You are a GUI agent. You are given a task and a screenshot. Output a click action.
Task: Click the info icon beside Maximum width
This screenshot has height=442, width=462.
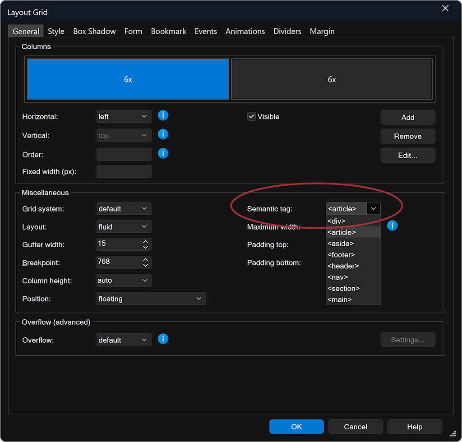(392, 226)
